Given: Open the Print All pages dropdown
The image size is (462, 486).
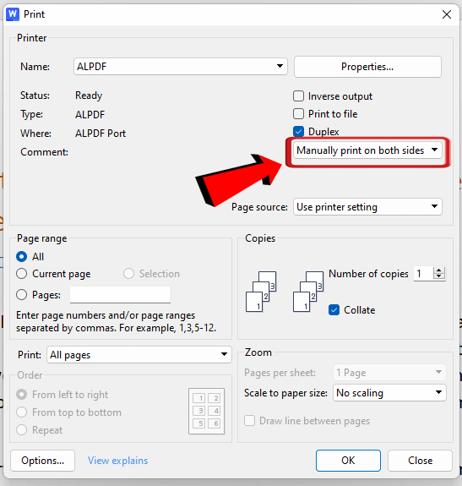Looking at the screenshot, I should (x=139, y=355).
